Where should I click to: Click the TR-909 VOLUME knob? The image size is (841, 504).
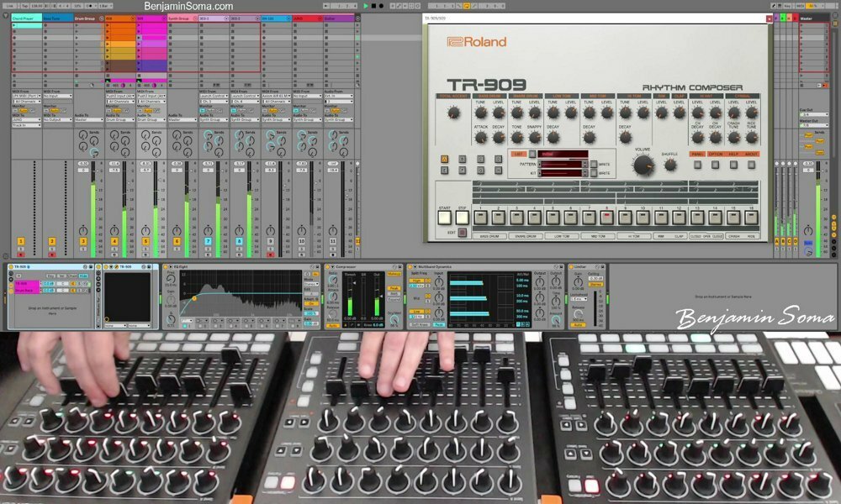[x=643, y=165]
